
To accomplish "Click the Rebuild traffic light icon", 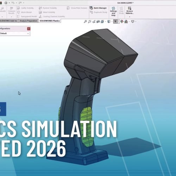I will (1, 3).
